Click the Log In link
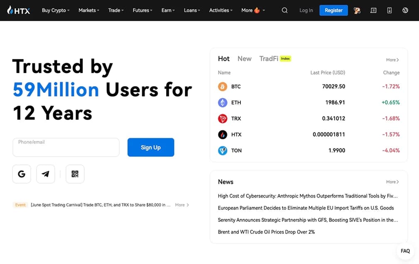 click(x=306, y=10)
